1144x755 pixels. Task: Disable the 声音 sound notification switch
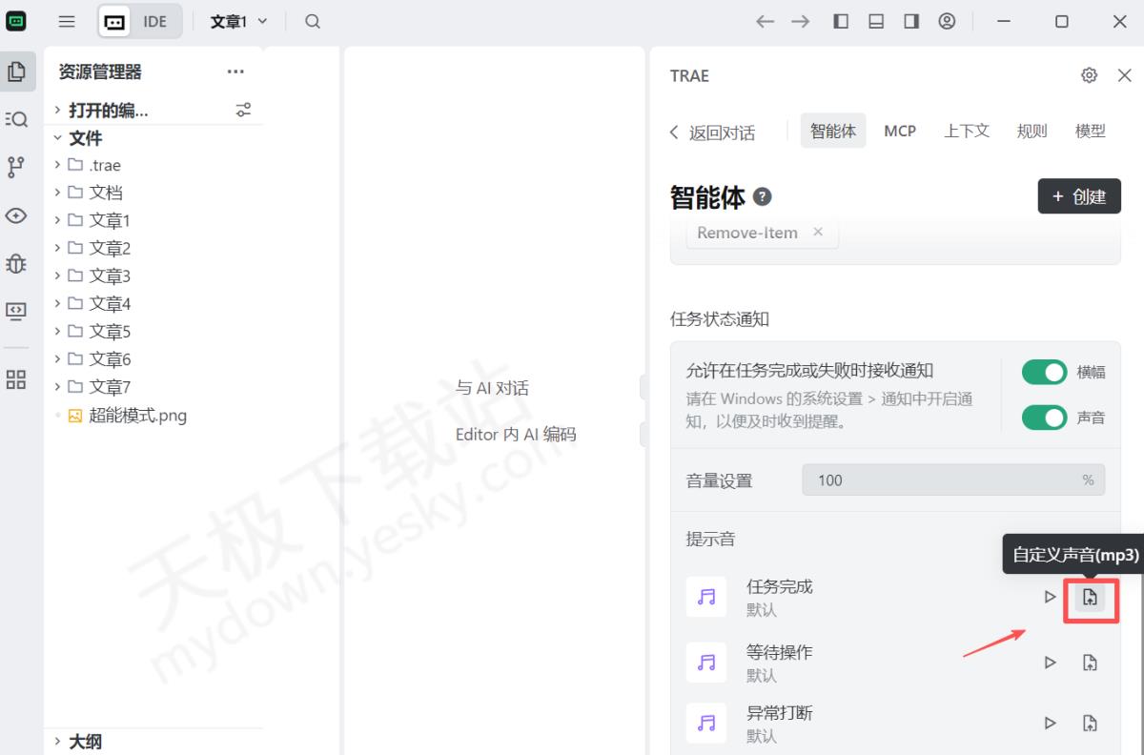pos(1044,418)
